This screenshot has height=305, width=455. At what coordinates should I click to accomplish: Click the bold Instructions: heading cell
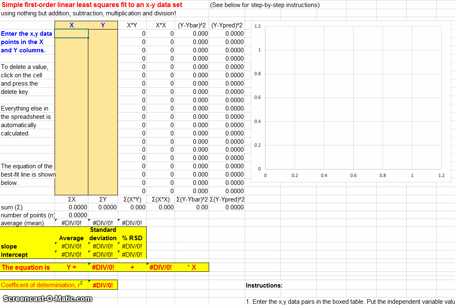264,285
